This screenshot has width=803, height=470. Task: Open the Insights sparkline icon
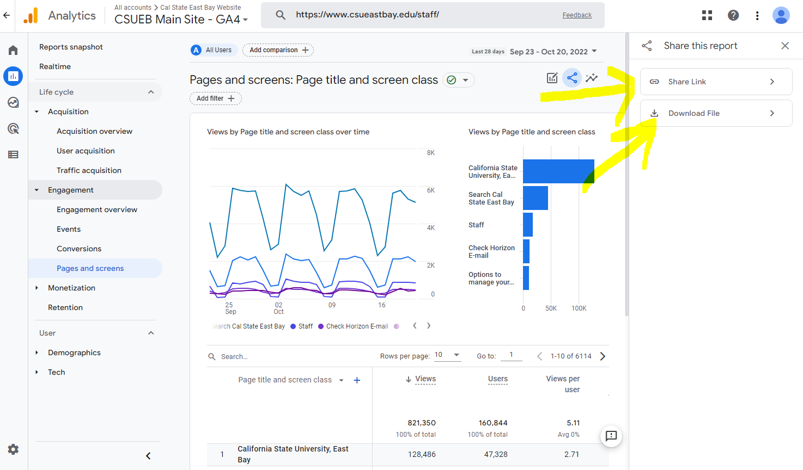pyautogui.click(x=592, y=78)
